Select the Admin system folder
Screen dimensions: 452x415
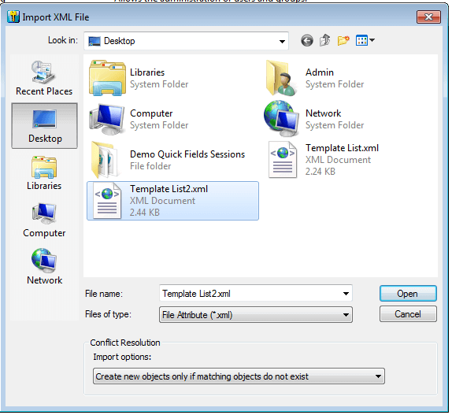point(315,78)
